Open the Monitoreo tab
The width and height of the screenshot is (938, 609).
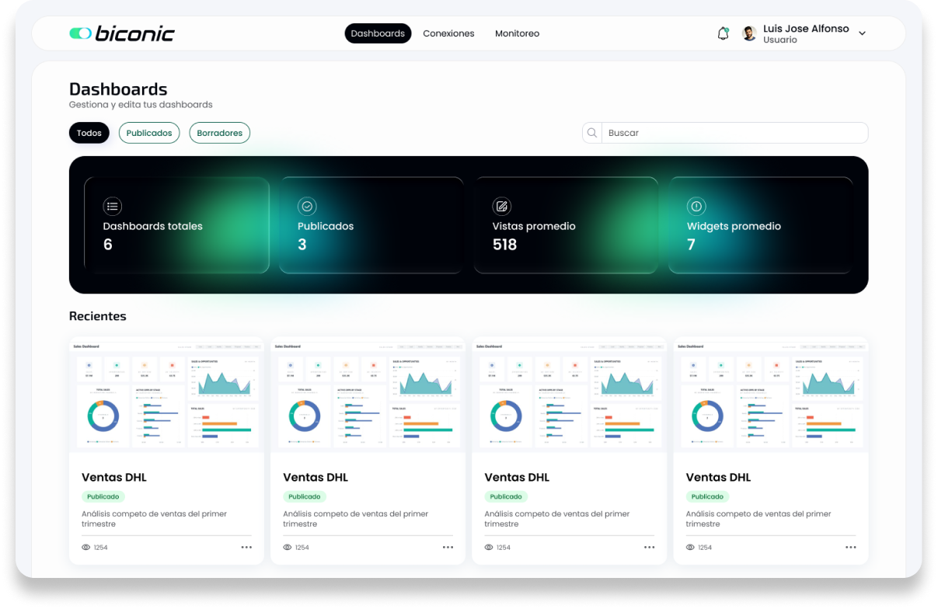point(517,33)
